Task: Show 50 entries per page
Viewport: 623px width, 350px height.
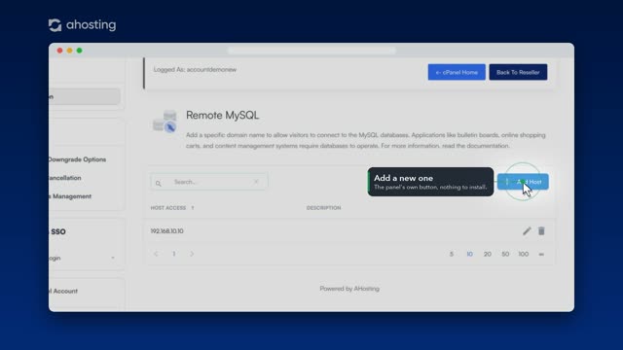Action: point(505,254)
